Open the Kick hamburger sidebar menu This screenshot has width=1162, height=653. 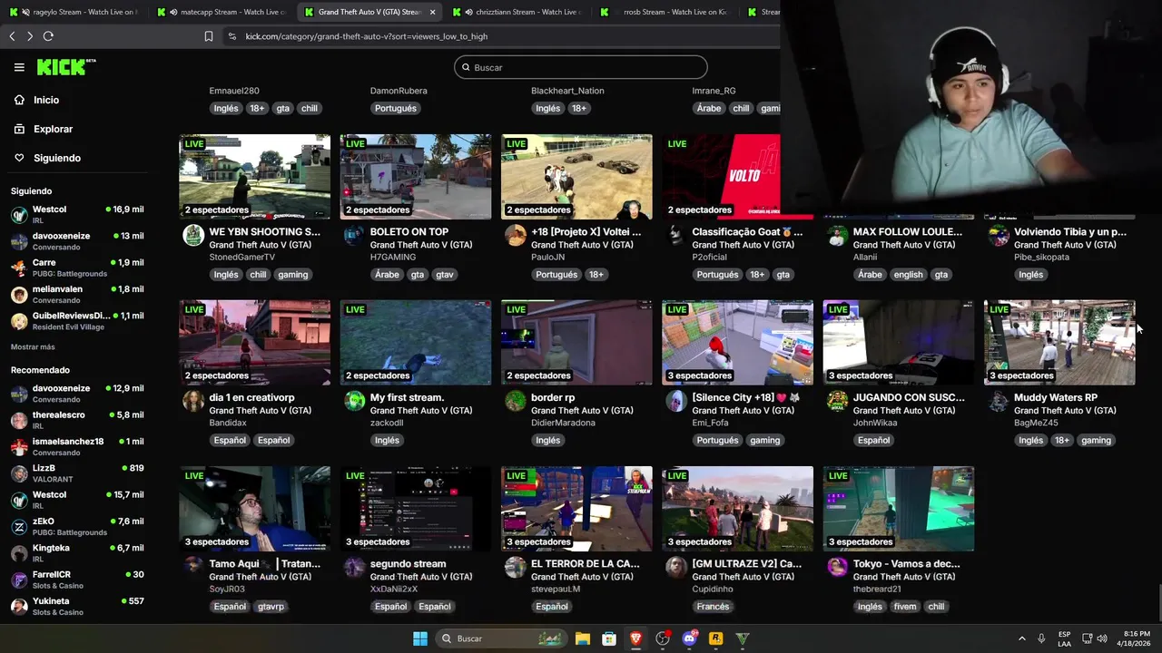19,67
